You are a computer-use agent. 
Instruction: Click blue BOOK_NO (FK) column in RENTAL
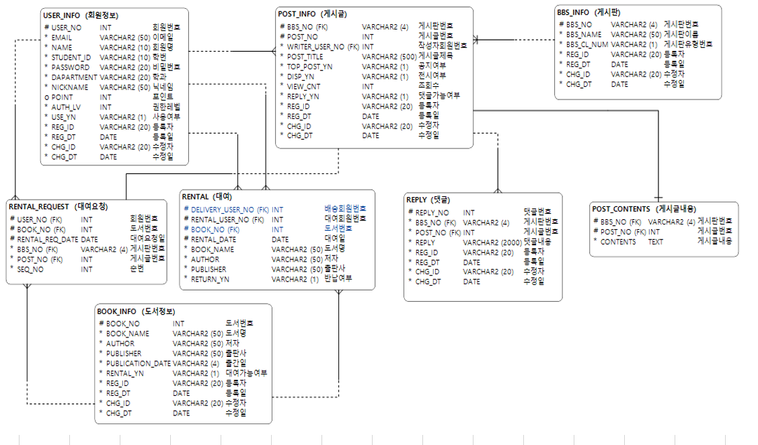point(215,229)
